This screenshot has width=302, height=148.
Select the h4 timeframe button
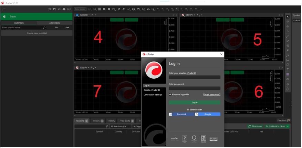click(x=182, y=9)
